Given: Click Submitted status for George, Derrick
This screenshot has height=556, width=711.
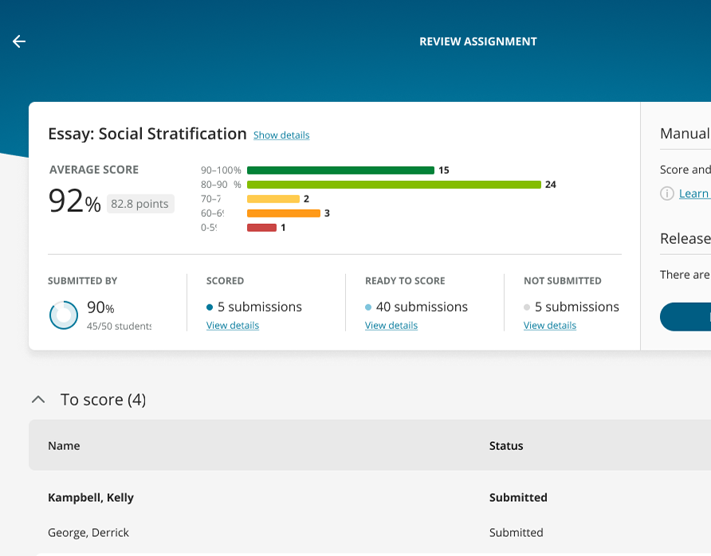Looking at the screenshot, I should (516, 532).
